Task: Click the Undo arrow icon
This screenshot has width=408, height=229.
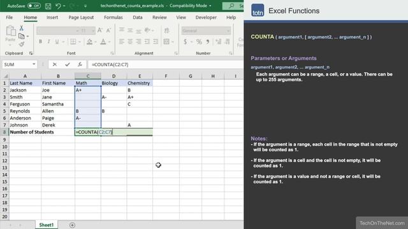Action: (x=58, y=6)
